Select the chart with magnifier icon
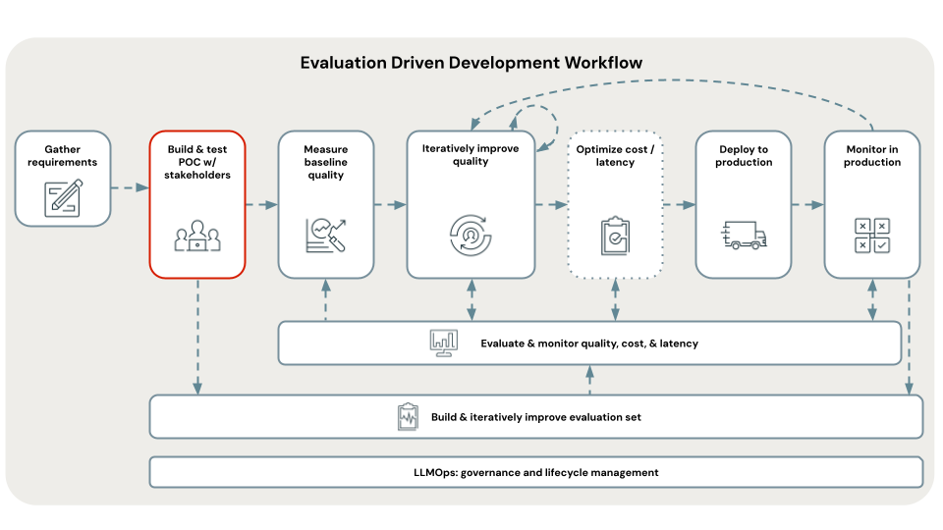943x530 pixels. click(x=325, y=234)
